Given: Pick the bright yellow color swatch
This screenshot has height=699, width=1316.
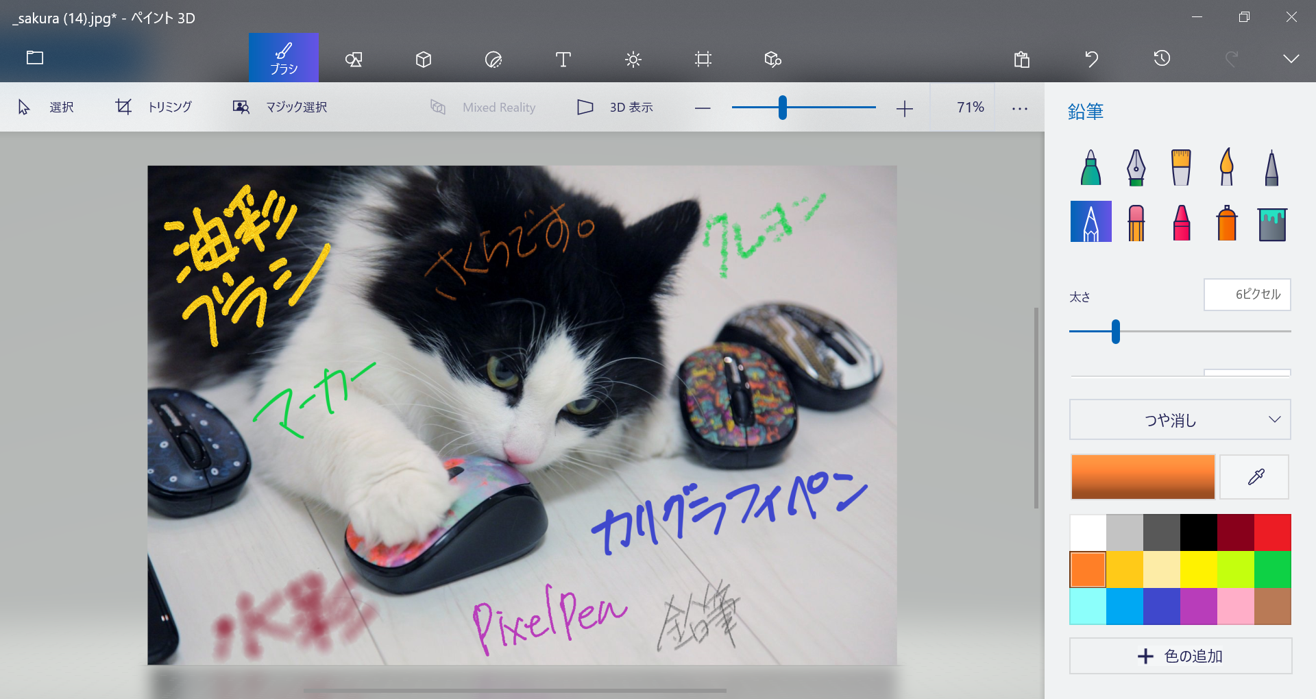Looking at the screenshot, I should click(1199, 569).
